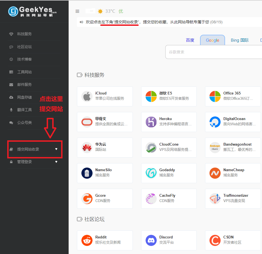This screenshot has width=262, height=254.
Task: Click the Reddit logo icon
Action: 87,240
